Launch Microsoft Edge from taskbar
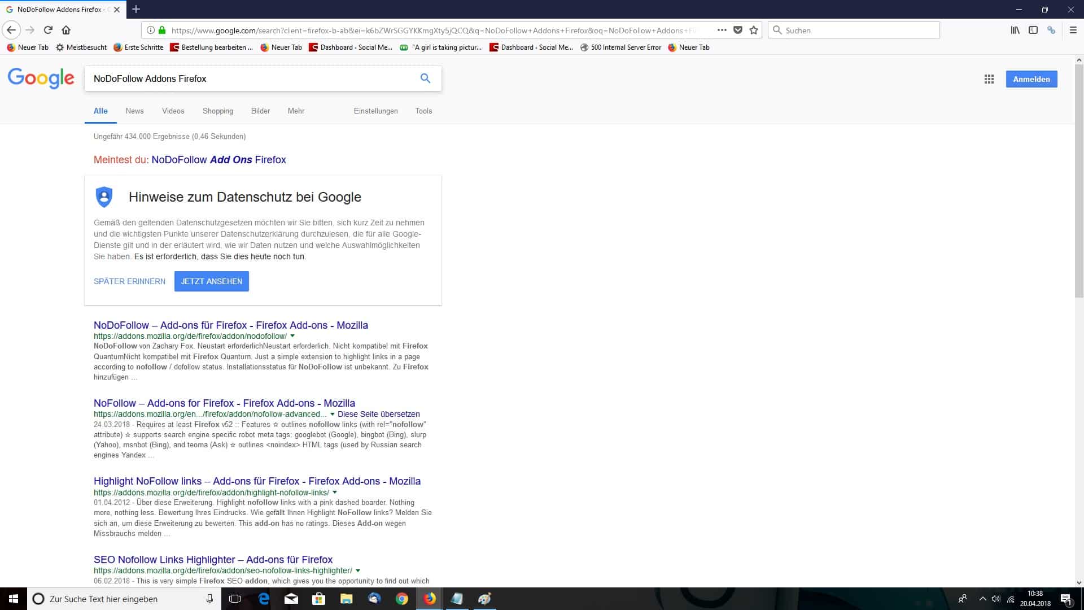 point(264,599)
